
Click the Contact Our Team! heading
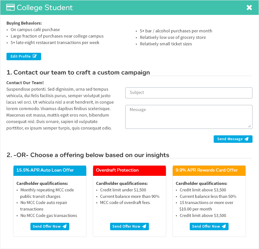(x=25, y=83)
